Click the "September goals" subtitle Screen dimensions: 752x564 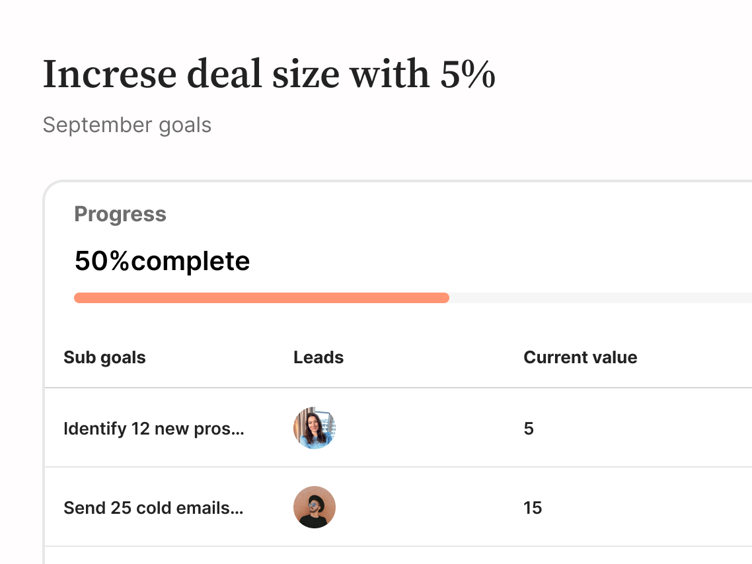tap(127, 125)
